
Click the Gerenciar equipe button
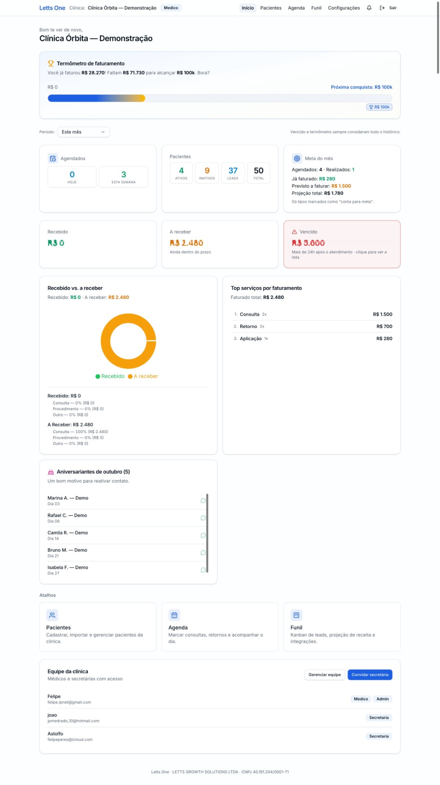(325, 675)
